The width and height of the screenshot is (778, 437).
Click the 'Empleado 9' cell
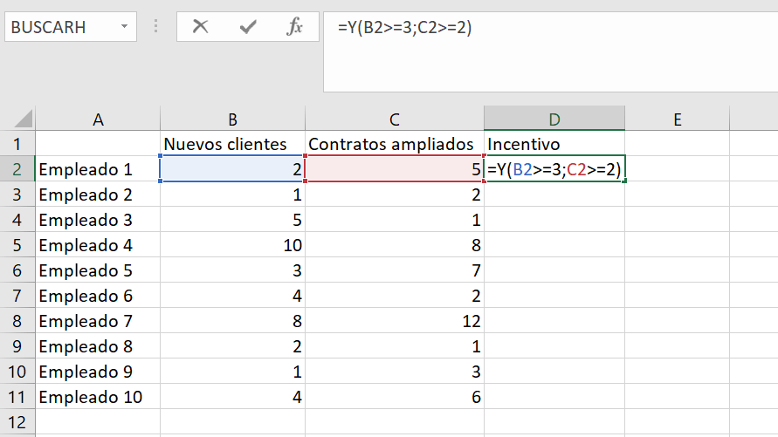98,372
